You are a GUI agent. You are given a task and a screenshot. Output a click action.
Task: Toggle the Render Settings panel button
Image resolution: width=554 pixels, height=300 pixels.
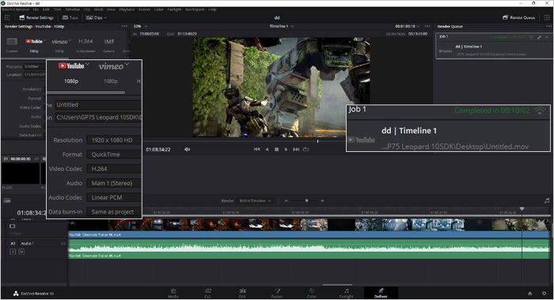(x=36, y=17)
